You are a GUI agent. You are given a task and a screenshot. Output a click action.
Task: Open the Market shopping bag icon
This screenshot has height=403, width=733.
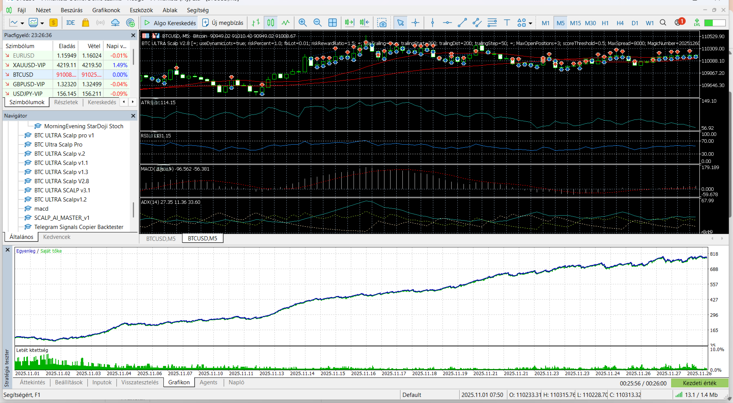(x=86, y=23)
